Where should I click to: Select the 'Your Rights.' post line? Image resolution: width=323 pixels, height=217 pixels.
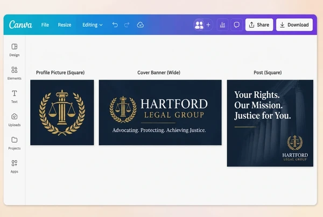pyautogui.click(x=257, y=95)
